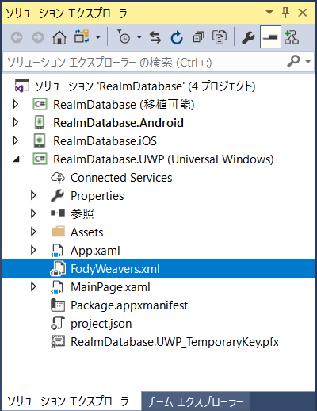Click the Collapse All icon
The image size is (317, 411).
coord(198,37)
